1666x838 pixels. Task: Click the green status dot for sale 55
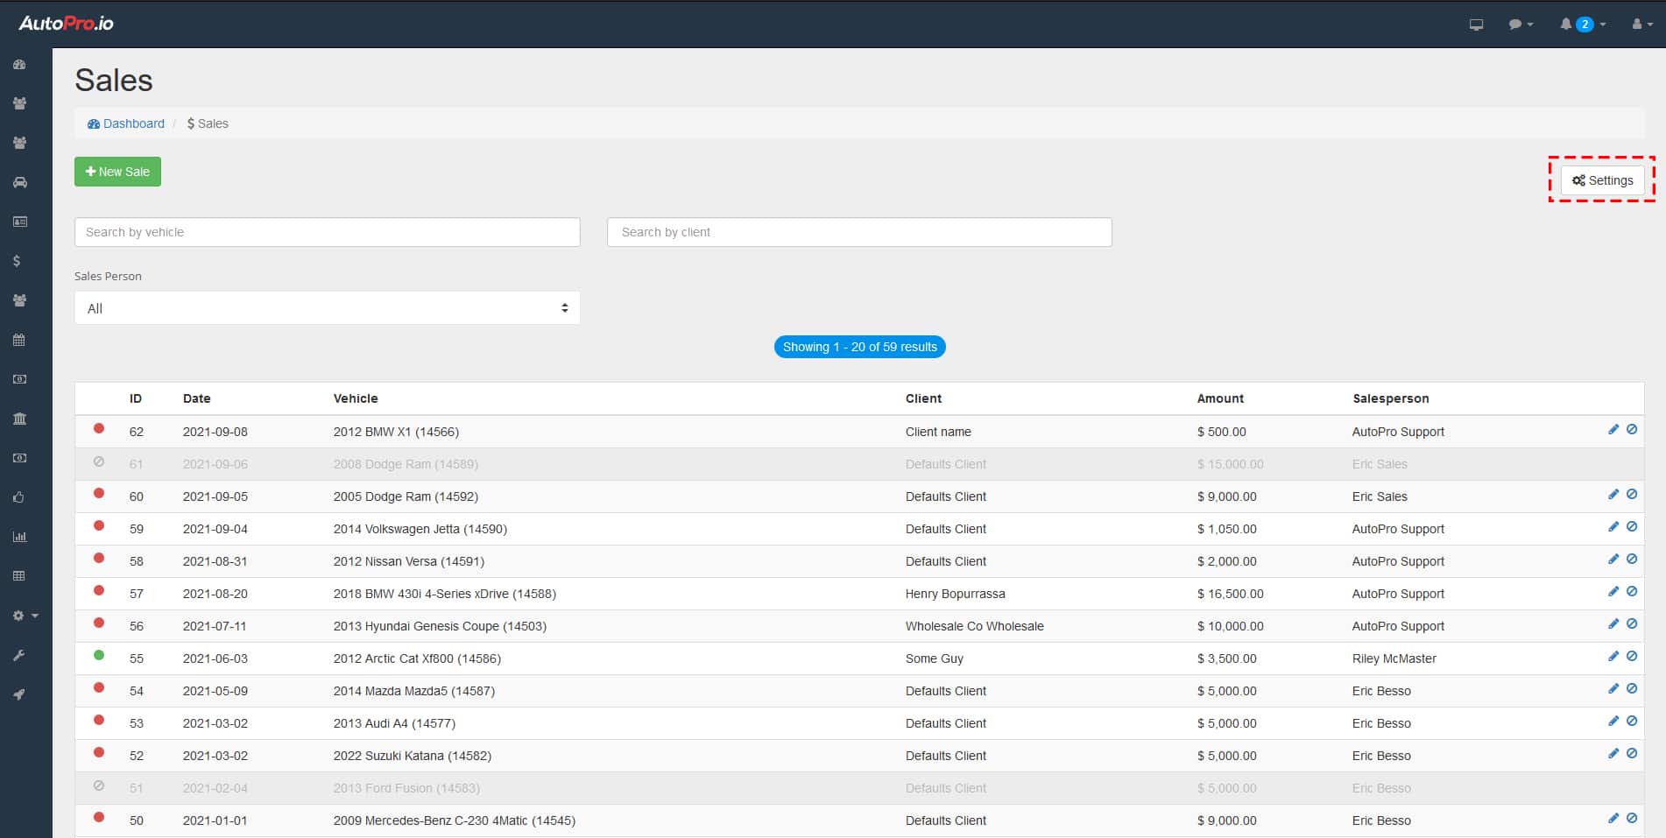(x=99, y=655)
